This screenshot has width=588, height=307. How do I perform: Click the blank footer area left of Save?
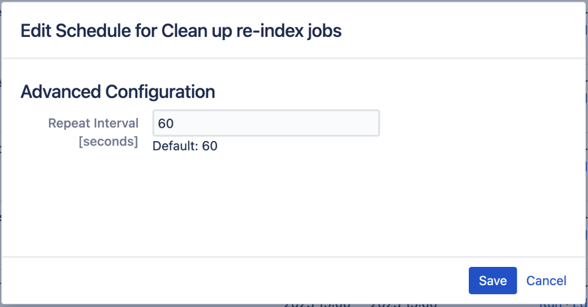tap(241, 281)
